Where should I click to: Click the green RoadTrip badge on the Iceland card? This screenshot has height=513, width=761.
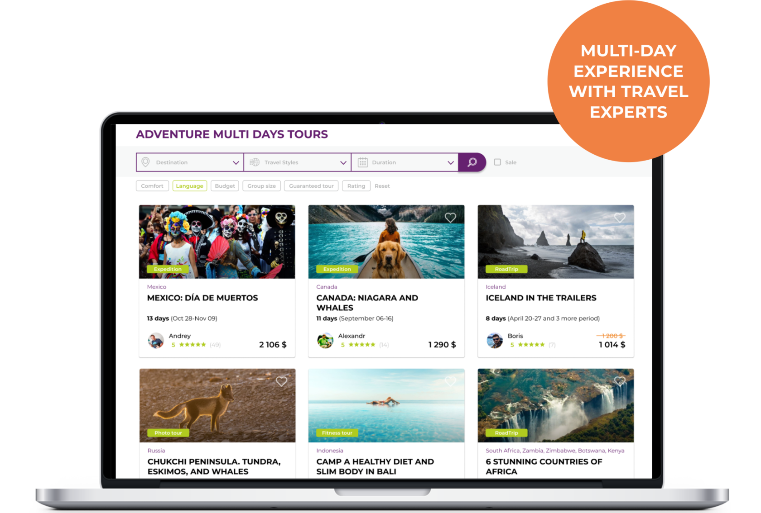[506, 269]
